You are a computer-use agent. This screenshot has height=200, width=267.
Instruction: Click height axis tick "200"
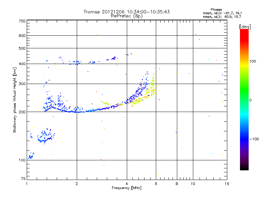(22, 112)
